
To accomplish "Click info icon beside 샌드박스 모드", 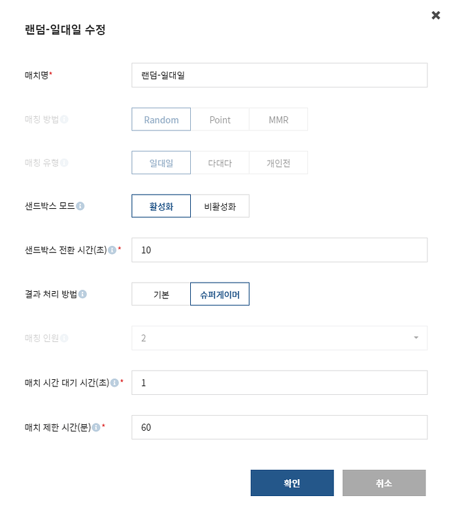I will 80,206.
